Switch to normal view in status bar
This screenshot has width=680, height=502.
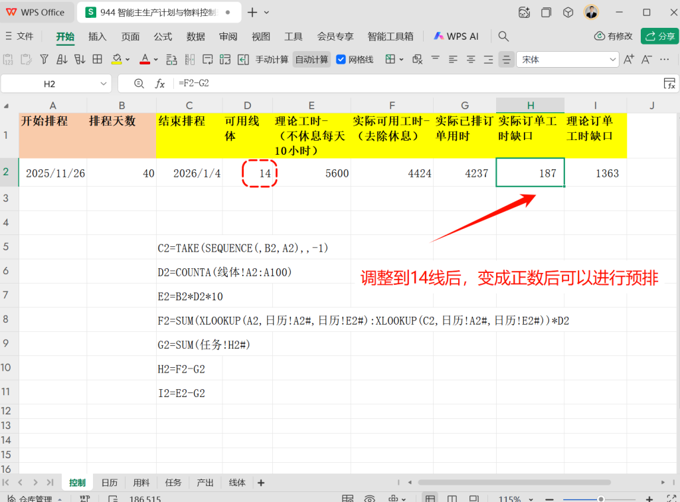coord(430,499)
